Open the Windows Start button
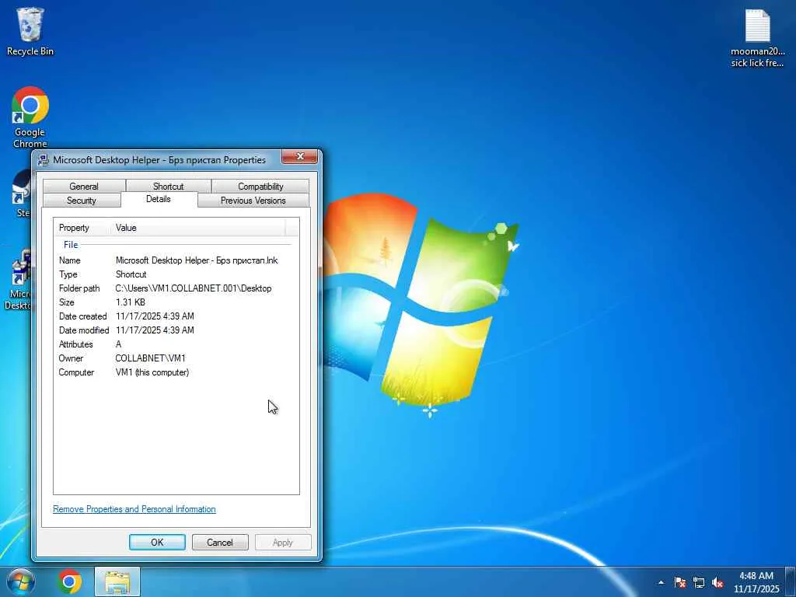The image size is (796, 597). (21, 581)
